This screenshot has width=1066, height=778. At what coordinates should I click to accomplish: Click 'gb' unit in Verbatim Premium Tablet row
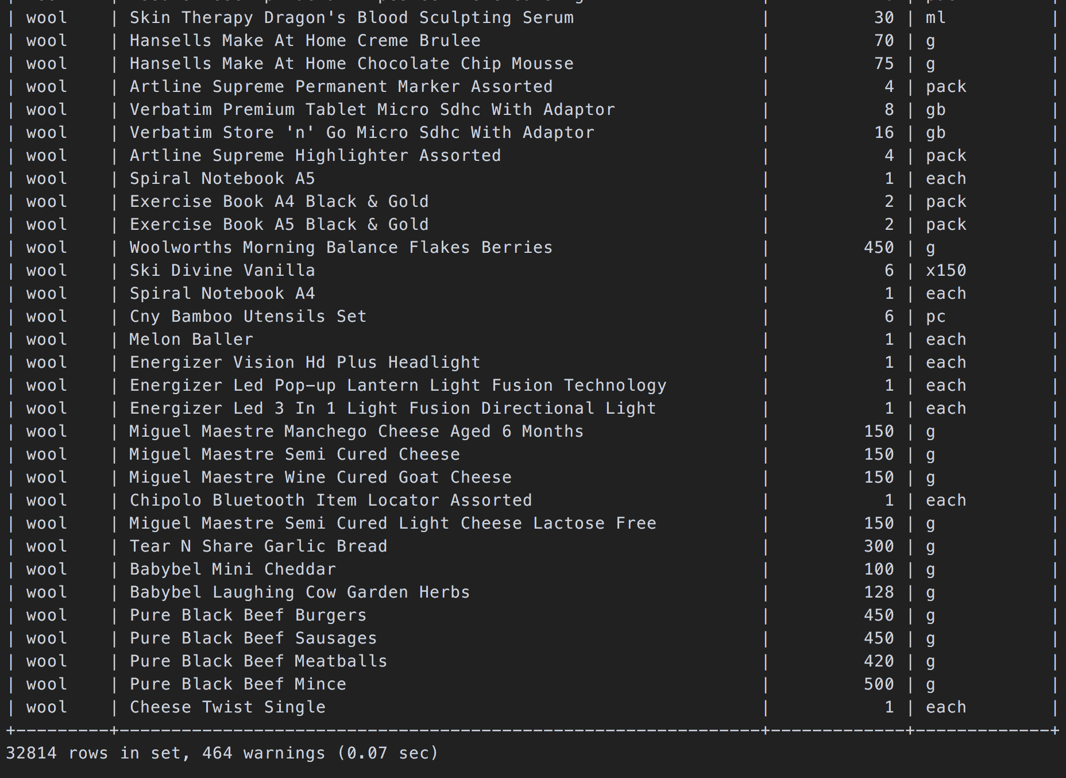coord(936,110)
